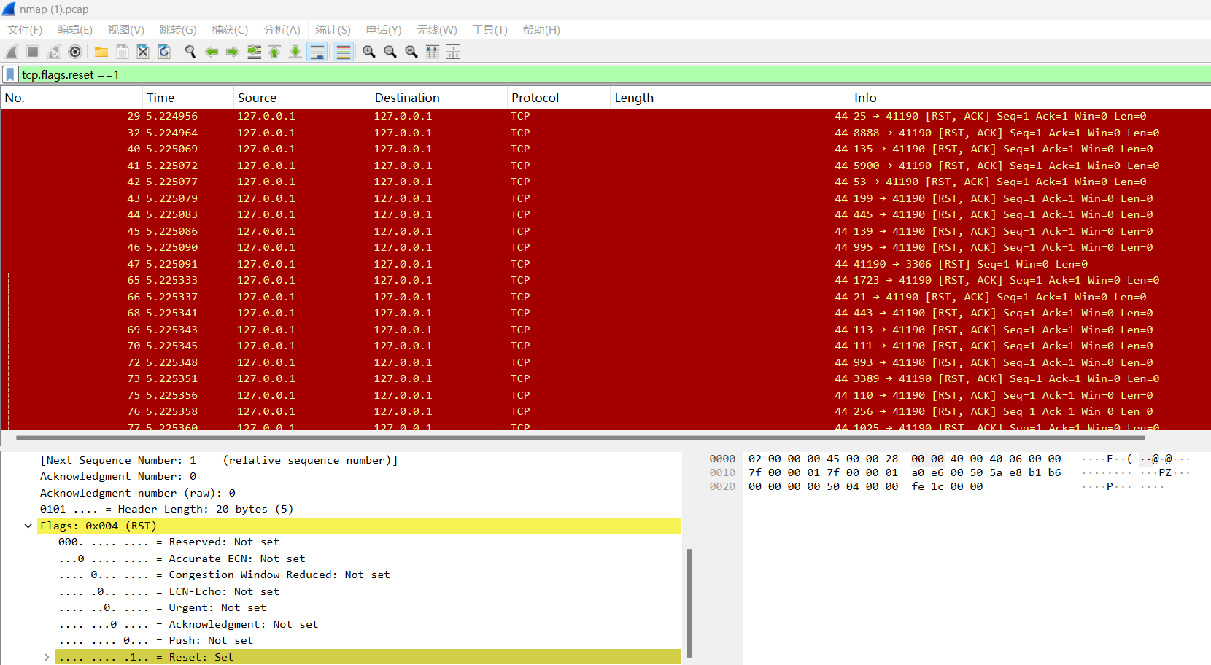This screenshot has height=665, width=1211.
Task: Close the capture file with X icon
Action: 143,52
